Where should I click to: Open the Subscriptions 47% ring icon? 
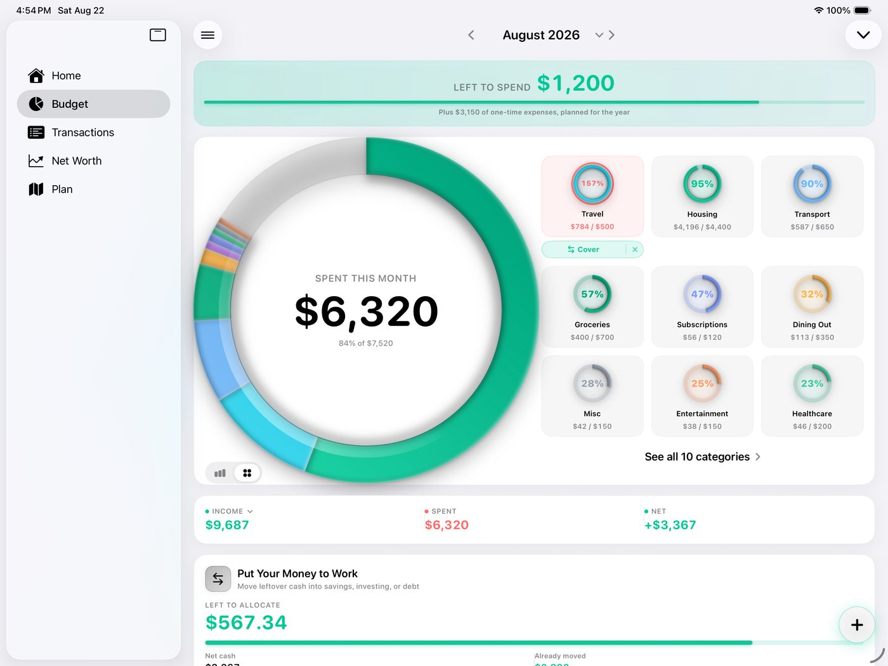tap(702, 294)
